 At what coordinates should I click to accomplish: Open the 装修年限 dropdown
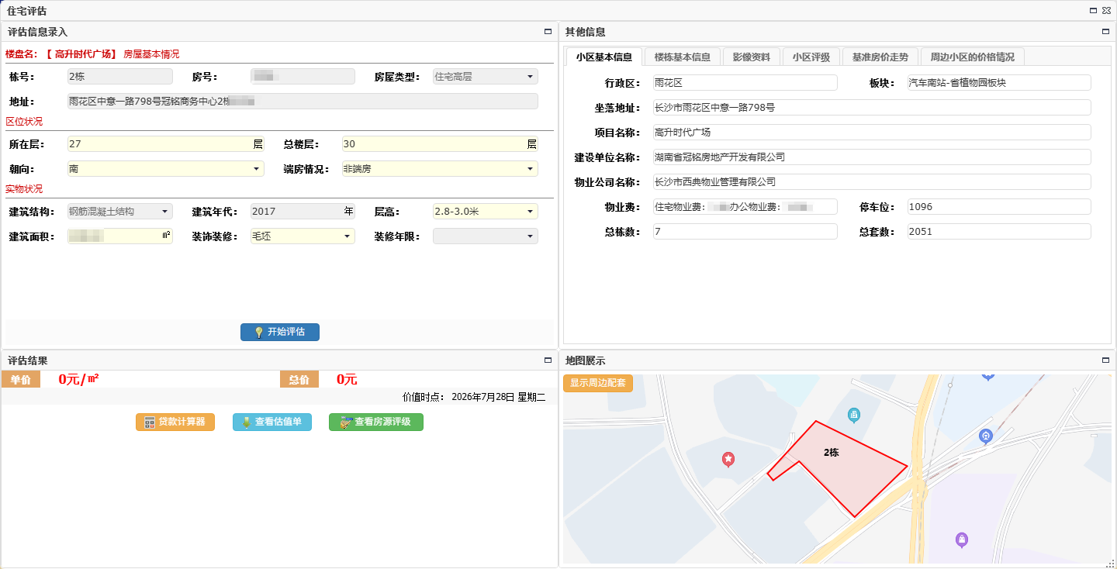(531, 236)
